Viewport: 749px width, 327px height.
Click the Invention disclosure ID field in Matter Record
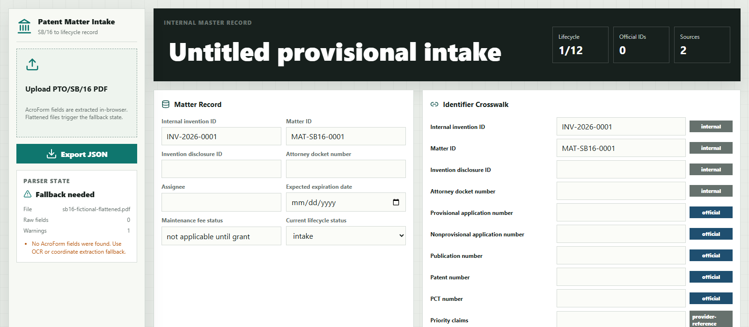point(221,169)
